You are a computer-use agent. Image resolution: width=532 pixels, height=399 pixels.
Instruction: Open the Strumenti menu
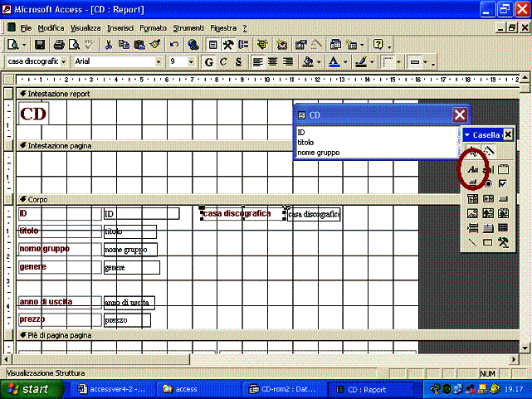(188, 28)
